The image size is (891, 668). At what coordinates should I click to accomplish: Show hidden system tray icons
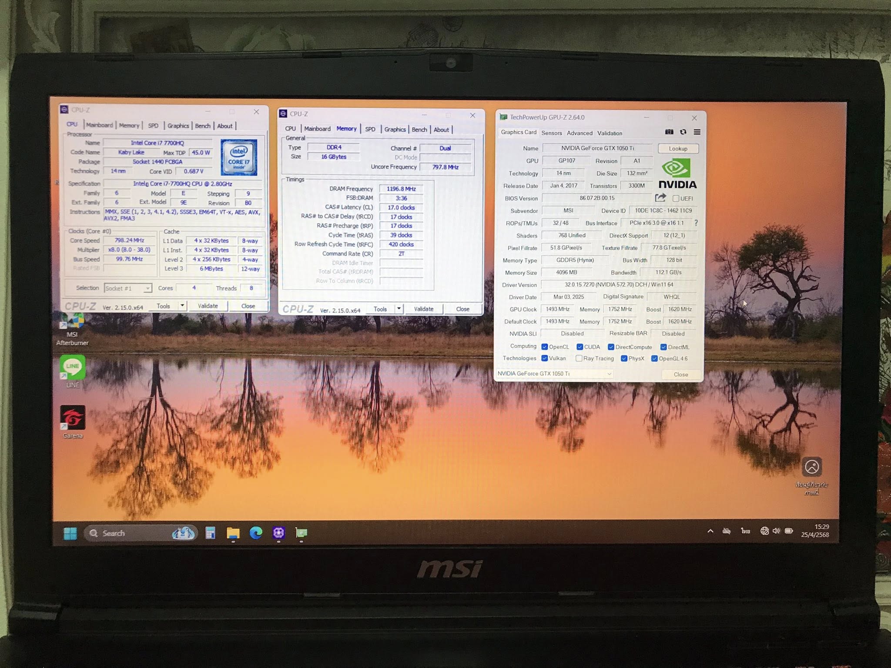pos(710,531)
